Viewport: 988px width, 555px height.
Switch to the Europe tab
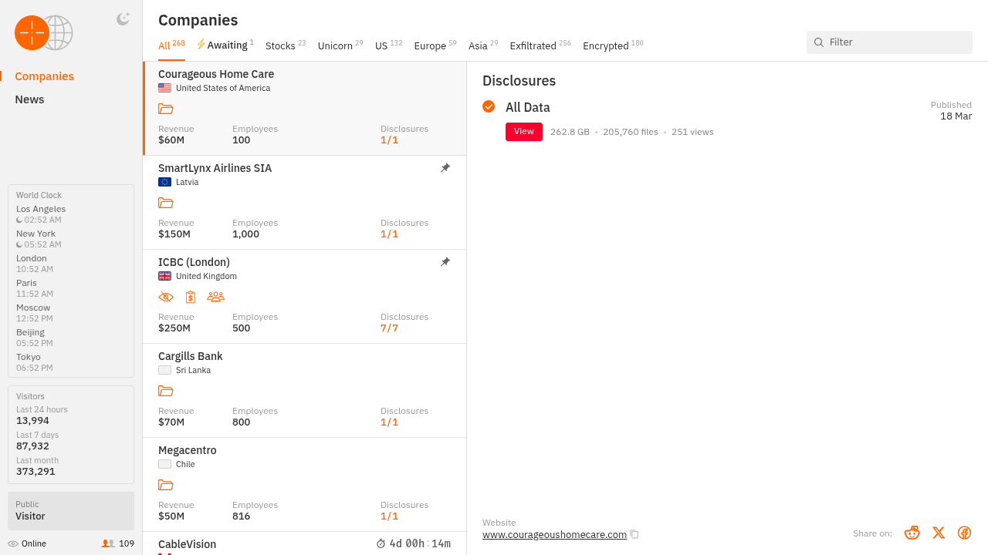[x=435, y=45]
